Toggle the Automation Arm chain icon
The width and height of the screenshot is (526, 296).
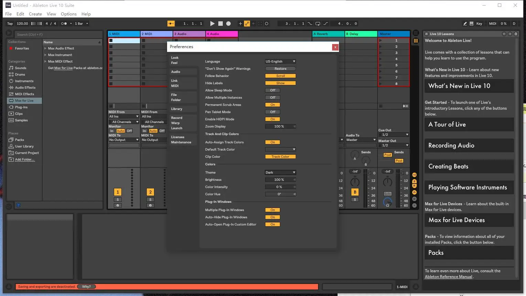tap(247, 23)
